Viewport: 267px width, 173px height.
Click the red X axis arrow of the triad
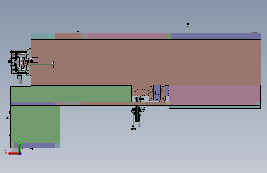coord(14,154)
